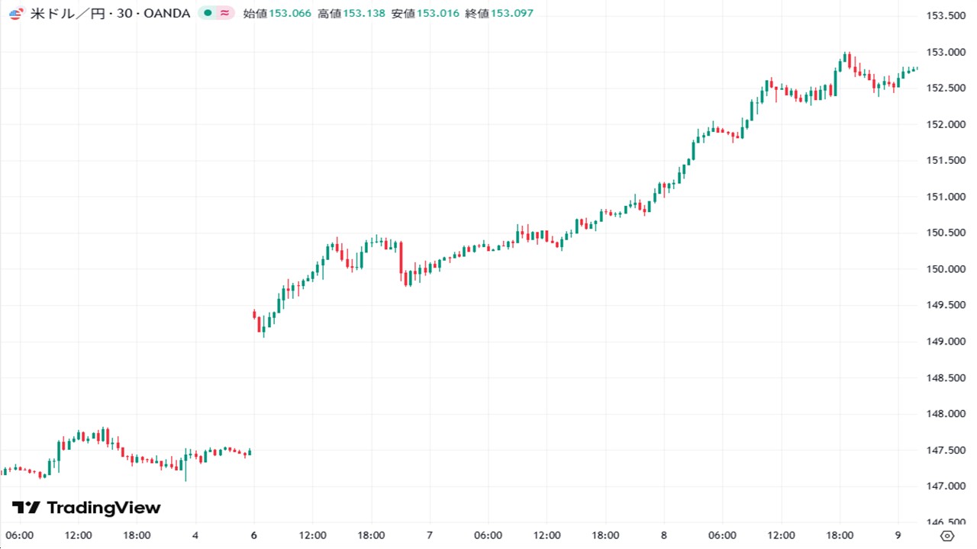977x549 pixels.
Task: Click the 始値 open value 153.066
Action: (290, 14)
